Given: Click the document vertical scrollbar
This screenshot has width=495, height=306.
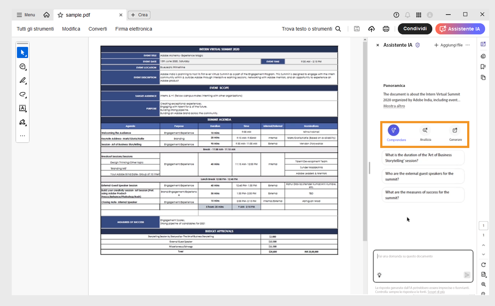Looking at the screenshot, I should tap(365, 139).
